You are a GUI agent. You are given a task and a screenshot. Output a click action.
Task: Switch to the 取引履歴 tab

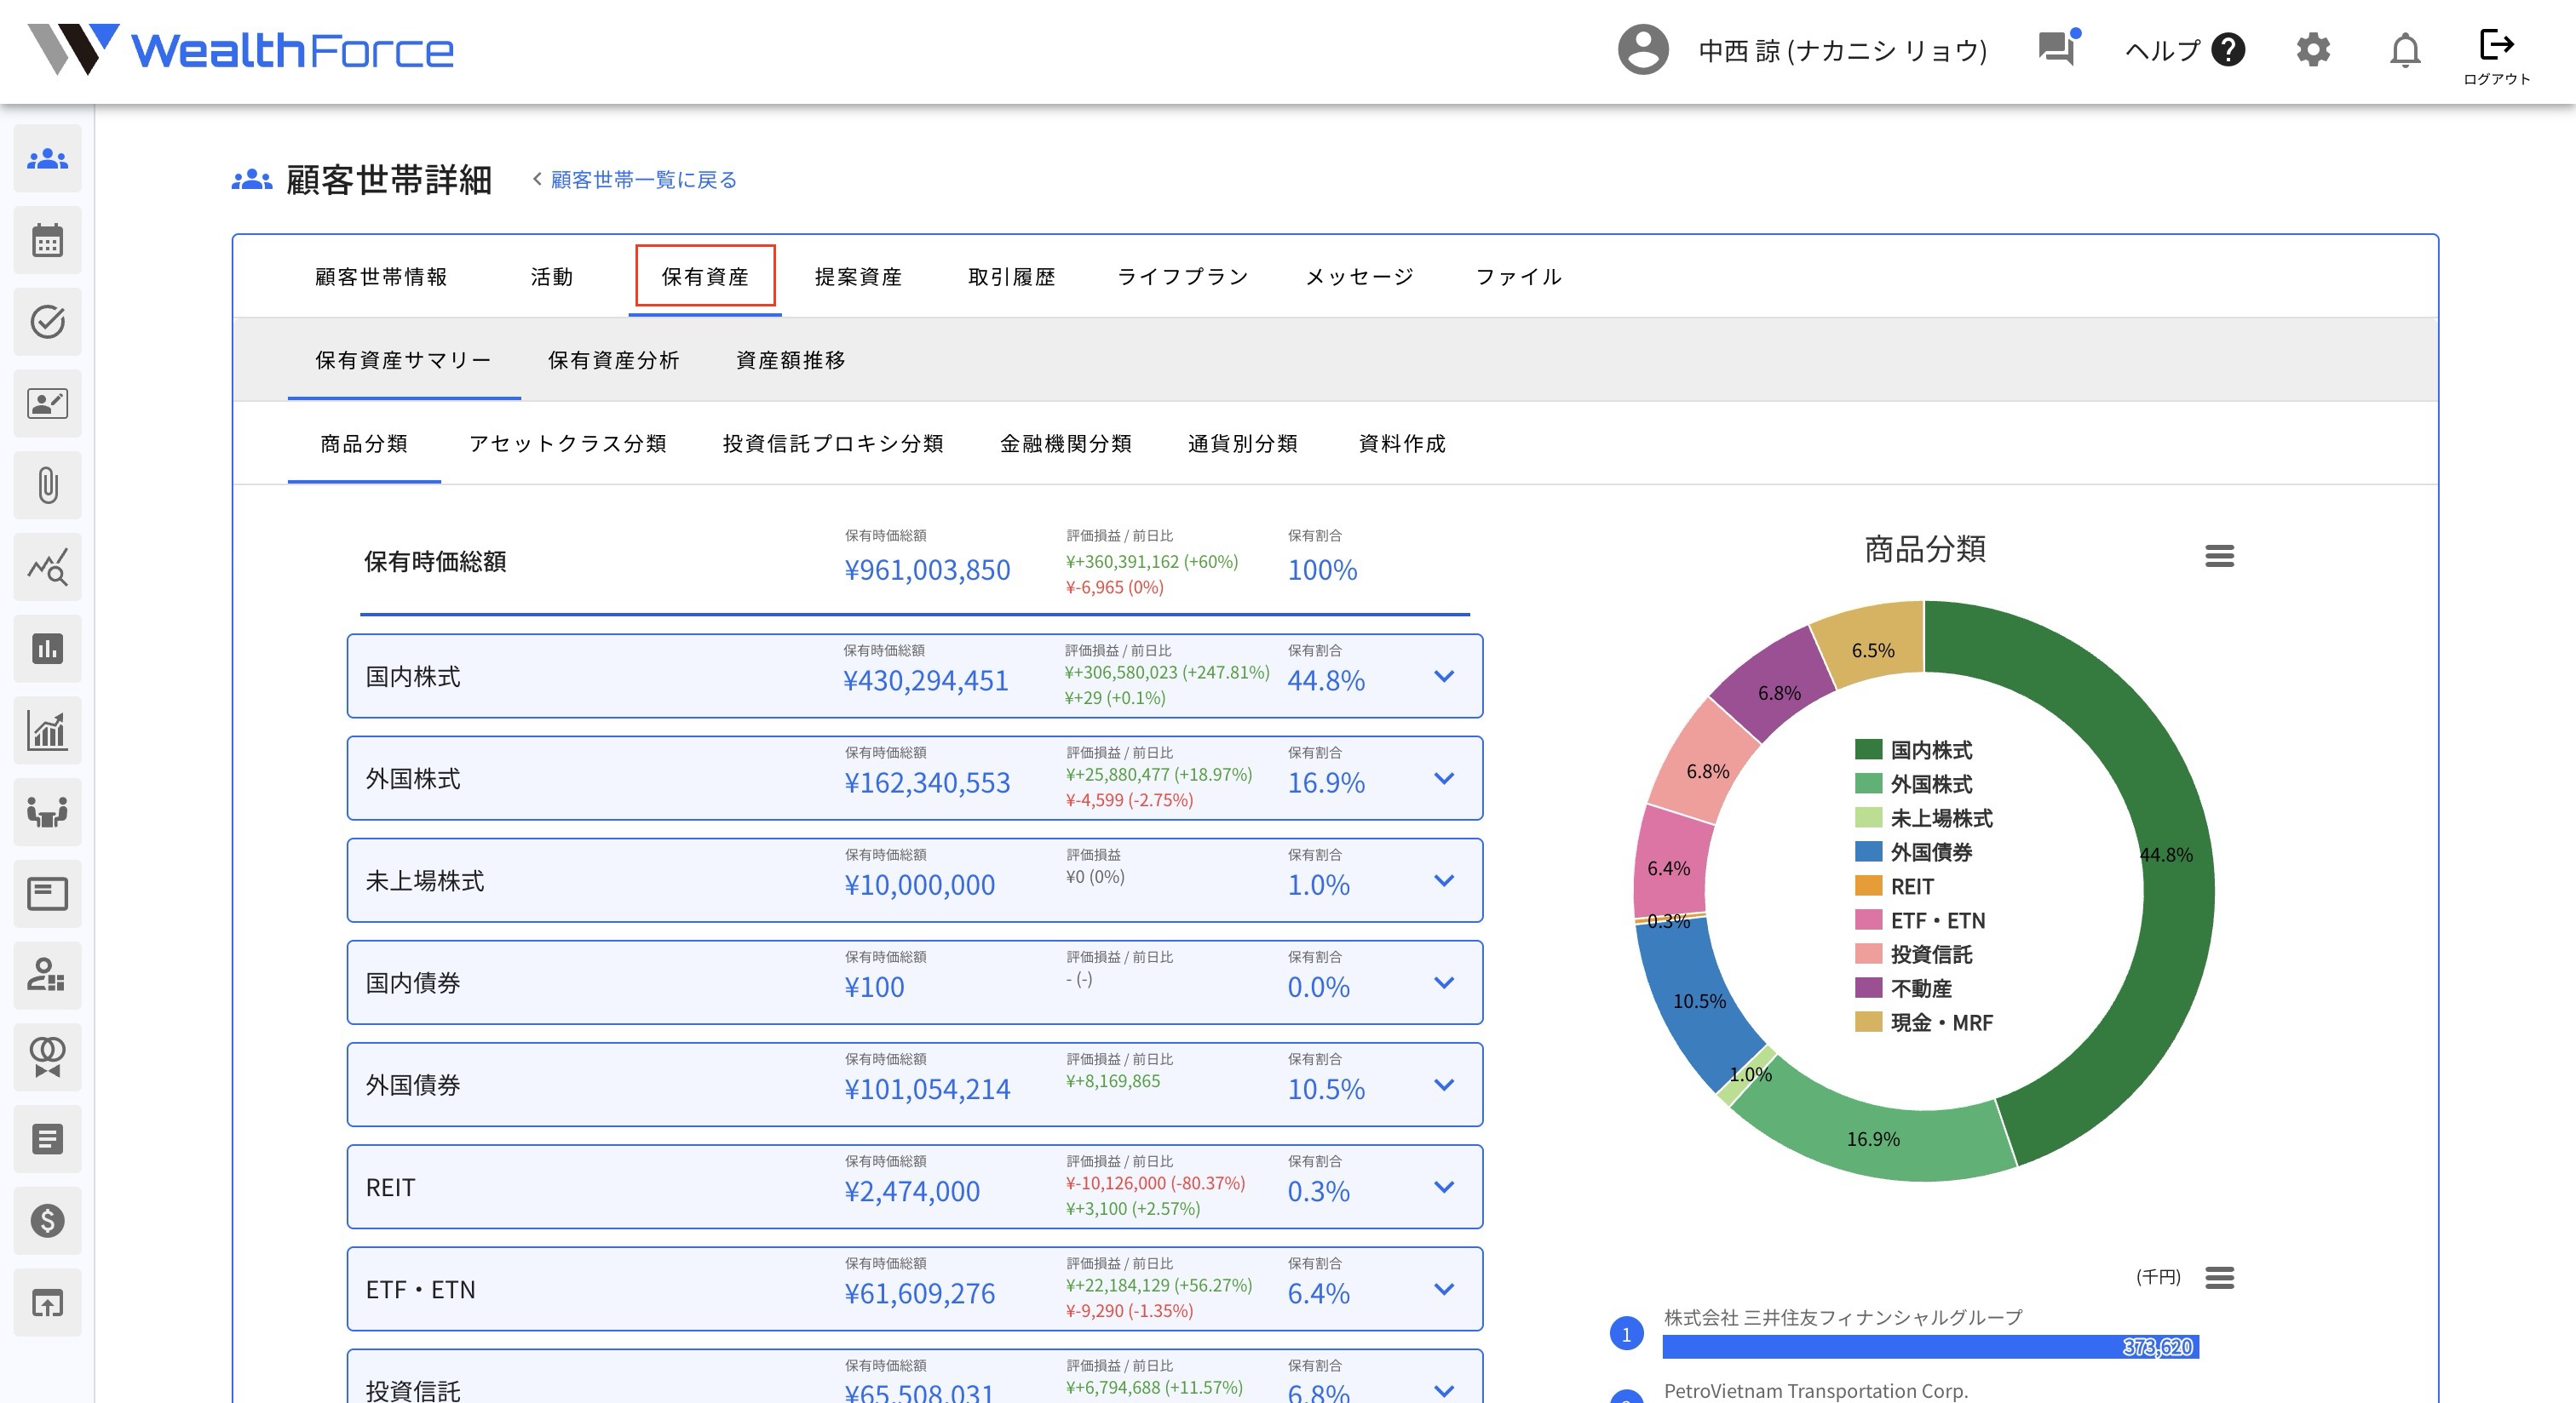(1012, 277)
